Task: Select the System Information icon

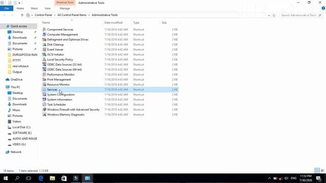Action: [x=44, y=100]
